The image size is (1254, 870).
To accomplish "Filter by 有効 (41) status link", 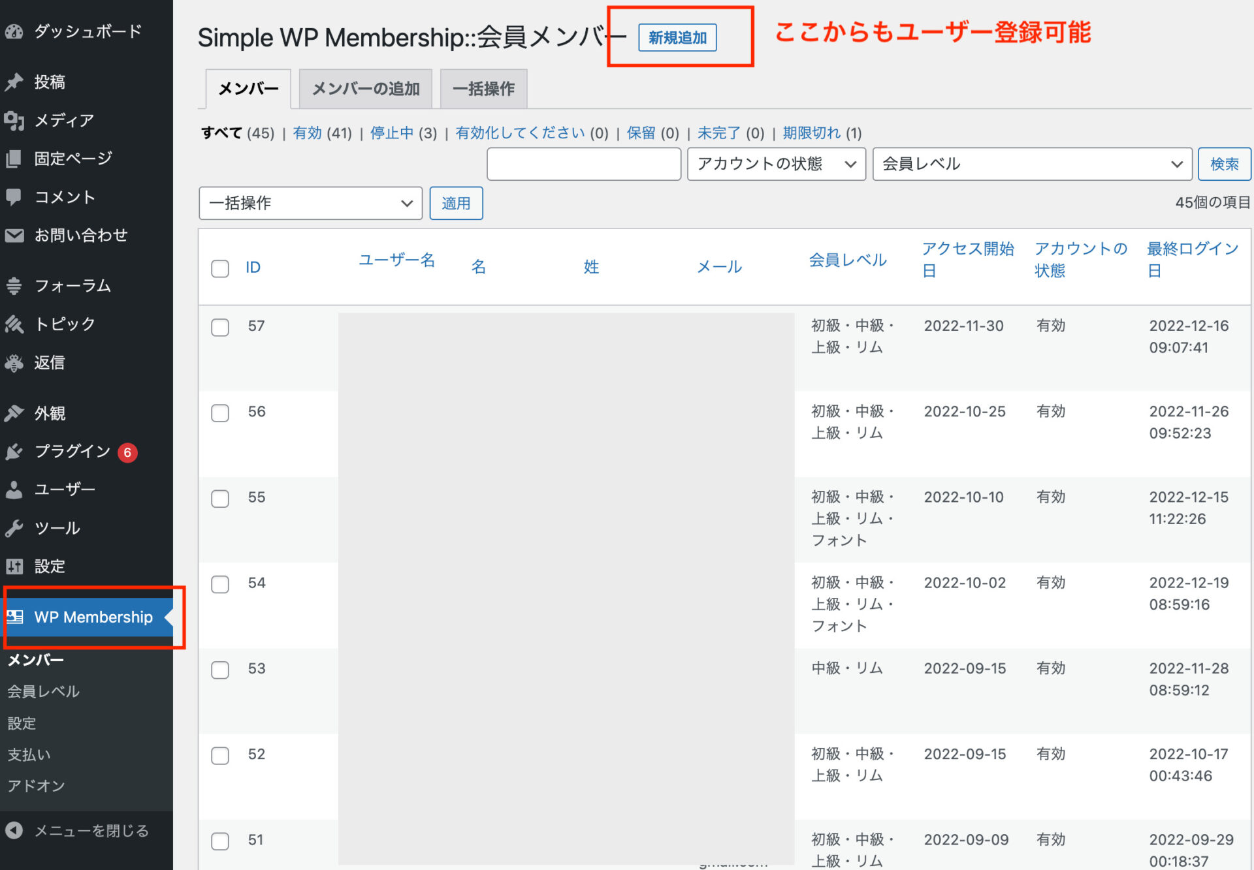I will click(x=322, y=133).
